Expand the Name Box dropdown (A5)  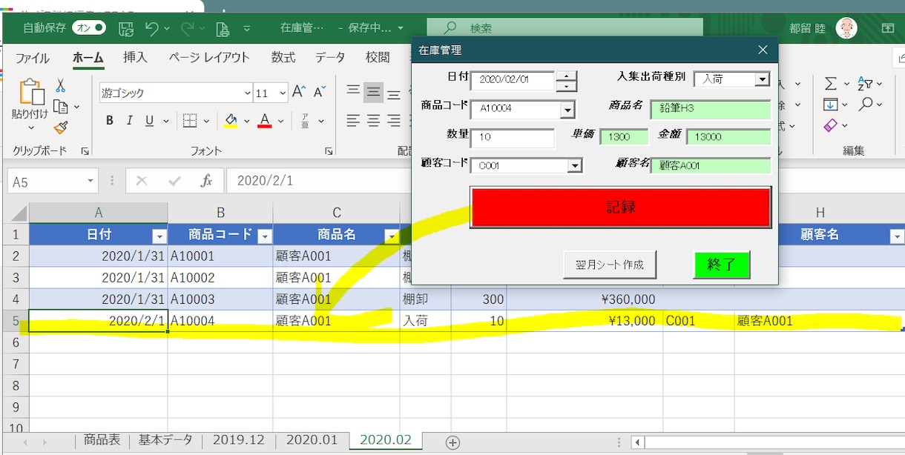pyautogui.click(x=90, y=181)
